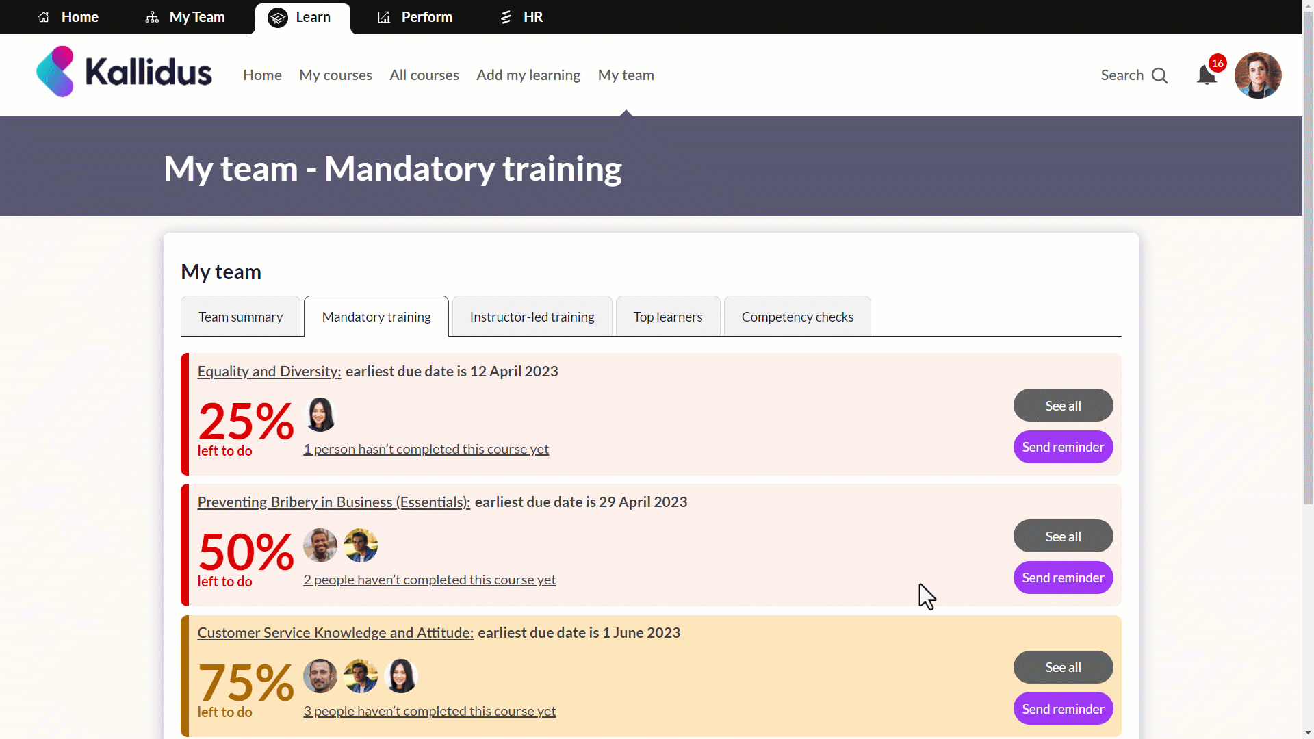The image size is (1314, 739).
Task: Send reminder for Equality and Diversity
Action: (1062, 447)
